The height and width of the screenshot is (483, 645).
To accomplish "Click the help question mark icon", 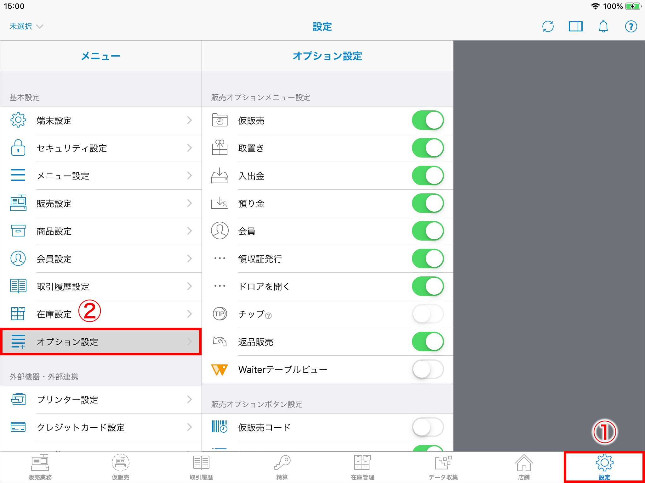I will pos(631,26).
